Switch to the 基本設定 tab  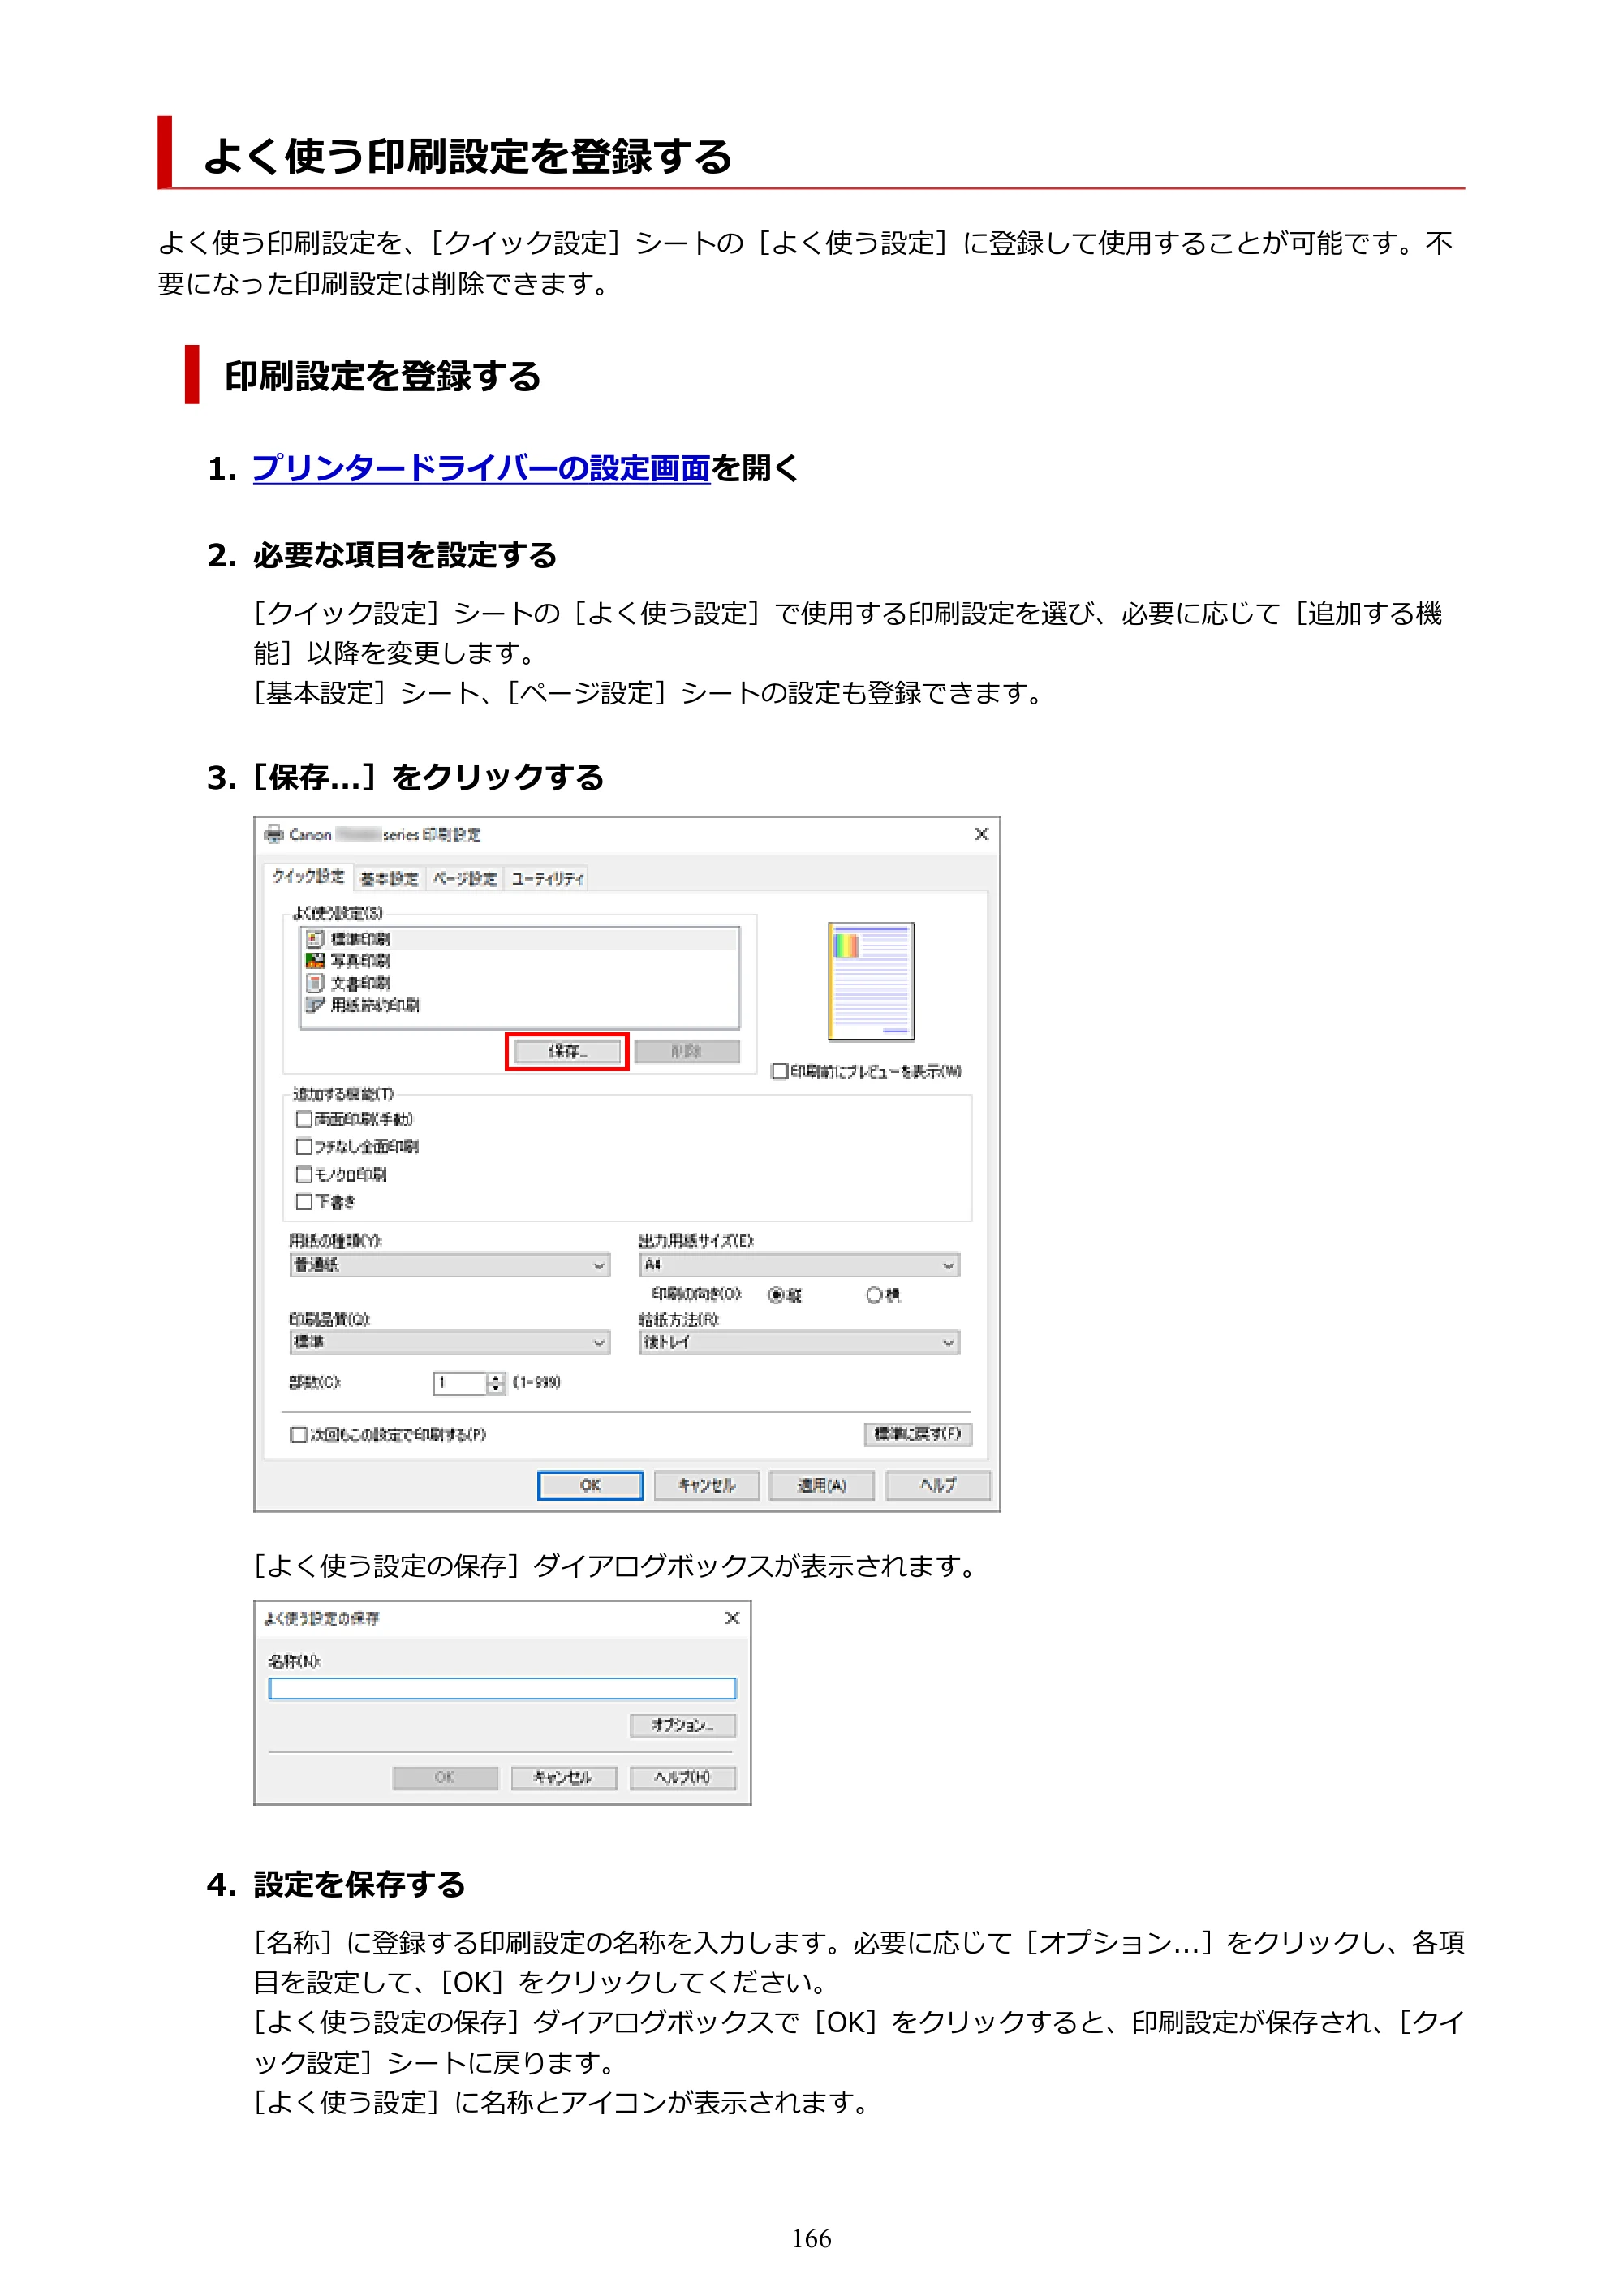[389, 879]
